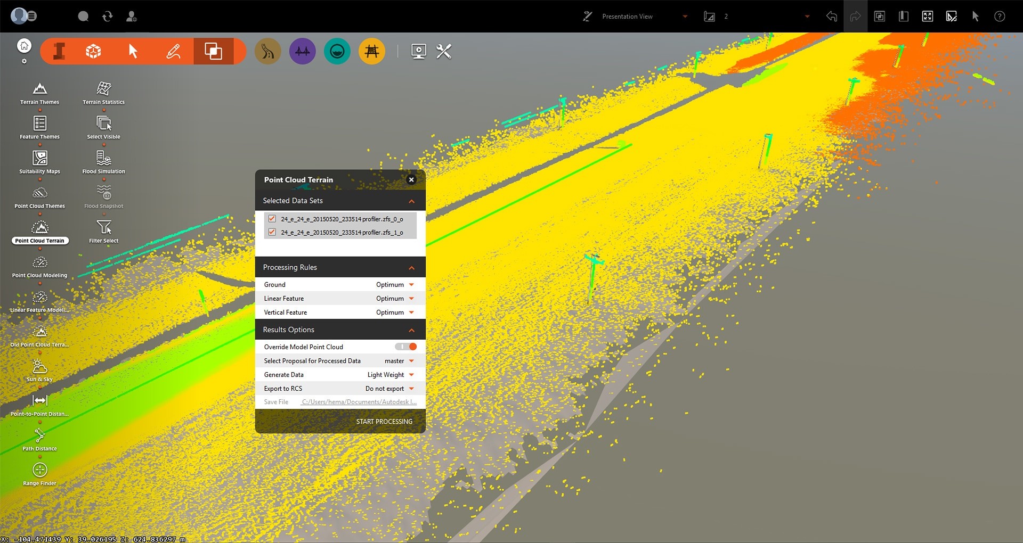This screenshot has width=1023, height=543.
Task: Open the Feature Themes tool
Action: [x=39, y=128]
